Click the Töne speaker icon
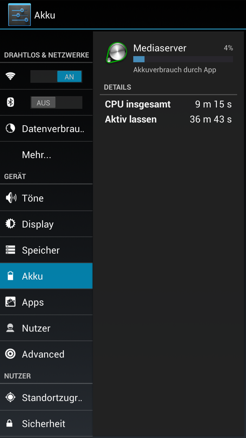 [x=11, y=198]
